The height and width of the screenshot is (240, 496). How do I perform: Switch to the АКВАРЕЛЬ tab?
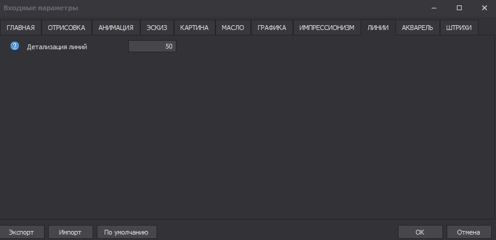[418, 28]
